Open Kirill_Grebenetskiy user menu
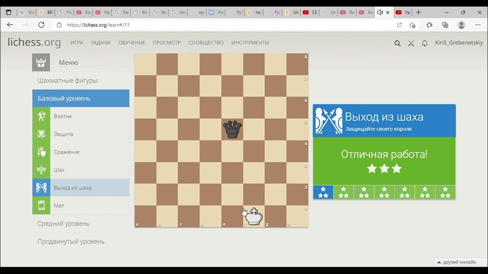Image resolution: width=488 pixels, height=274 pixels. click(459, 43)
